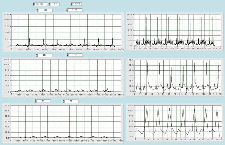This screenshot has width=225, height=145.
Task: Click the 75.0 y-axis label on the top-left graph
Action: coord(7,26)
